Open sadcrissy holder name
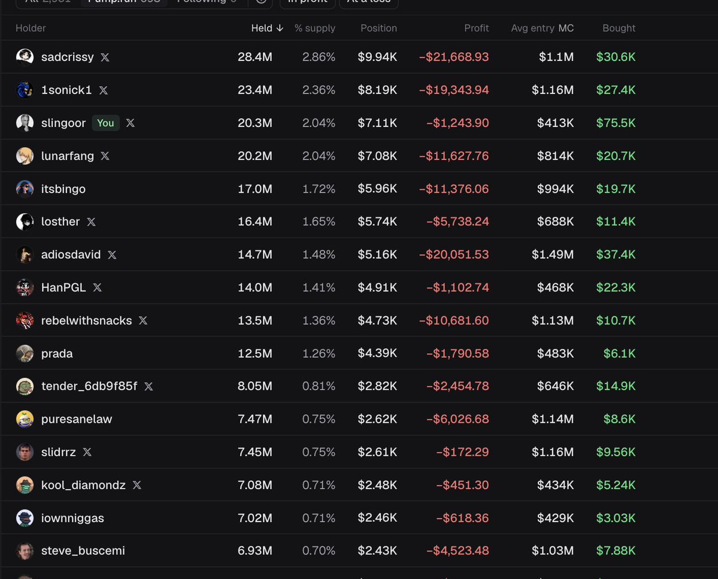This screenshot has height=579, width=718. pos(67,57)
